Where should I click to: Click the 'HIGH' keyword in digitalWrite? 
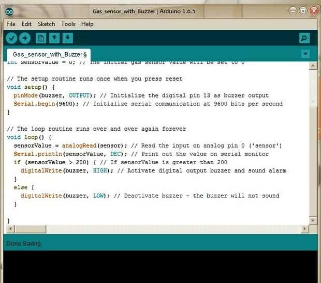click(100, 171)
